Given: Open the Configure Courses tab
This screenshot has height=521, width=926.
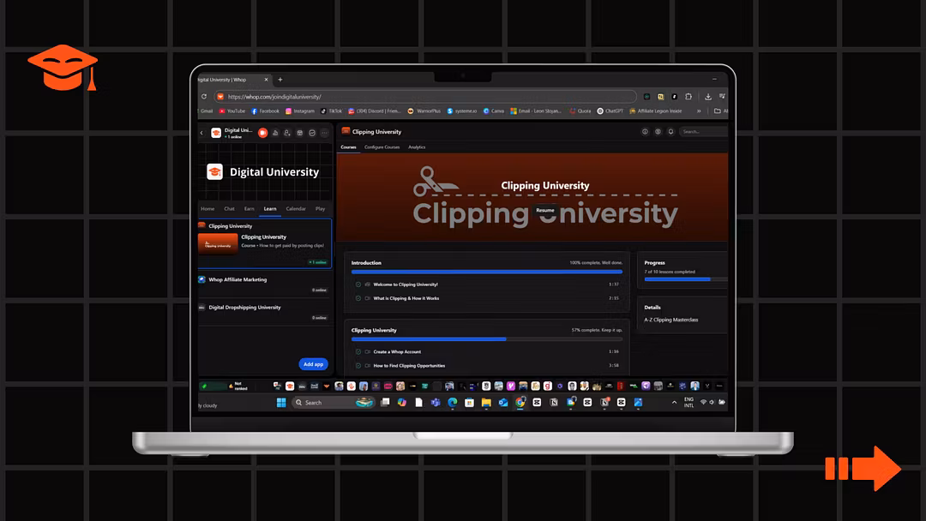Looking at the screenshot, I should tap(382, 147).
